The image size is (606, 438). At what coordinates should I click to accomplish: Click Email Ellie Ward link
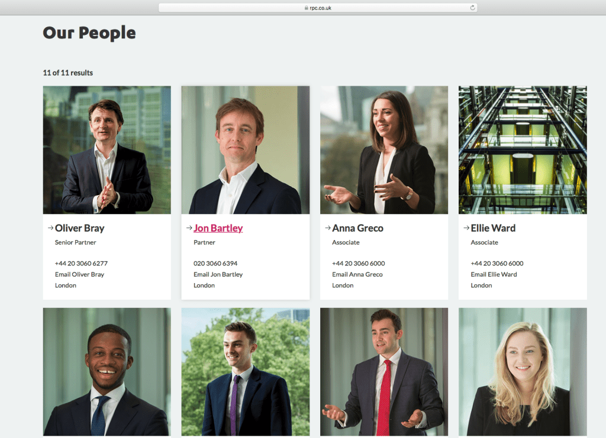[x=494, y=274]
